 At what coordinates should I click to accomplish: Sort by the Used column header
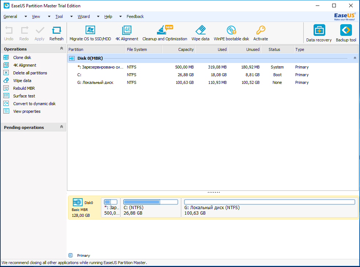[211, 49]
